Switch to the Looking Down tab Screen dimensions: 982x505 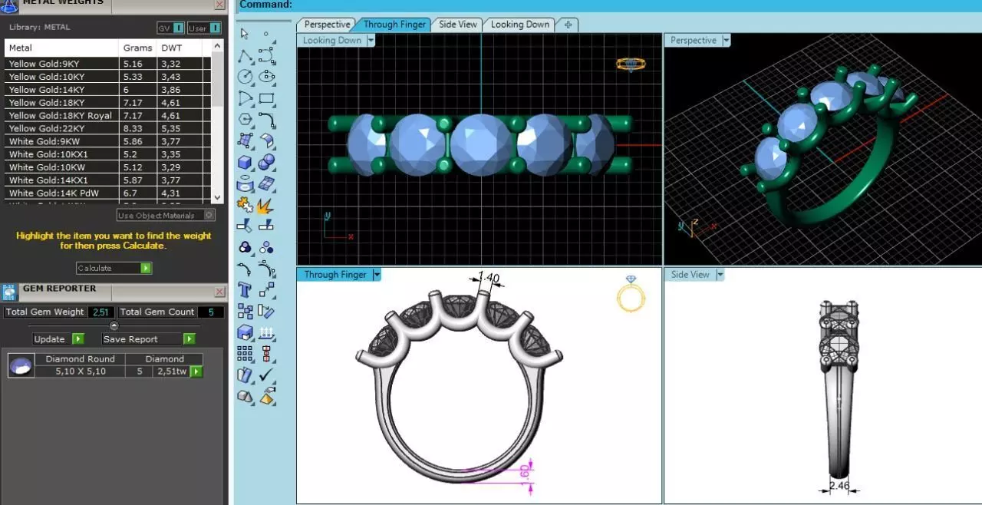click(x=519, y=25)
